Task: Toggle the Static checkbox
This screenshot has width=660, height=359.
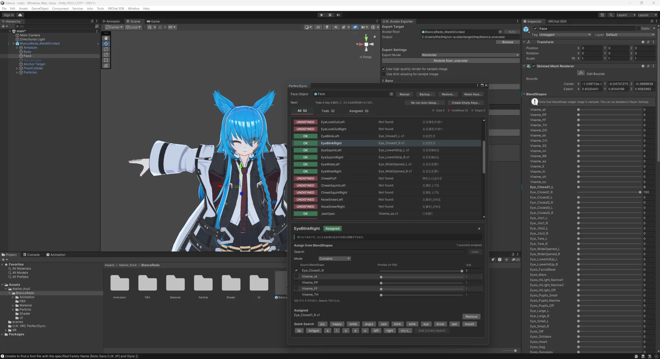Action: point(638,29)
